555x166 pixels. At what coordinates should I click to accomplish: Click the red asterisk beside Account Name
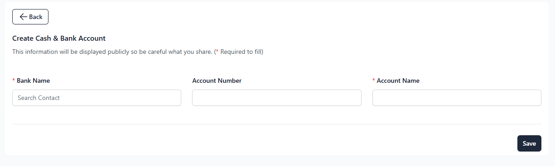374,80
